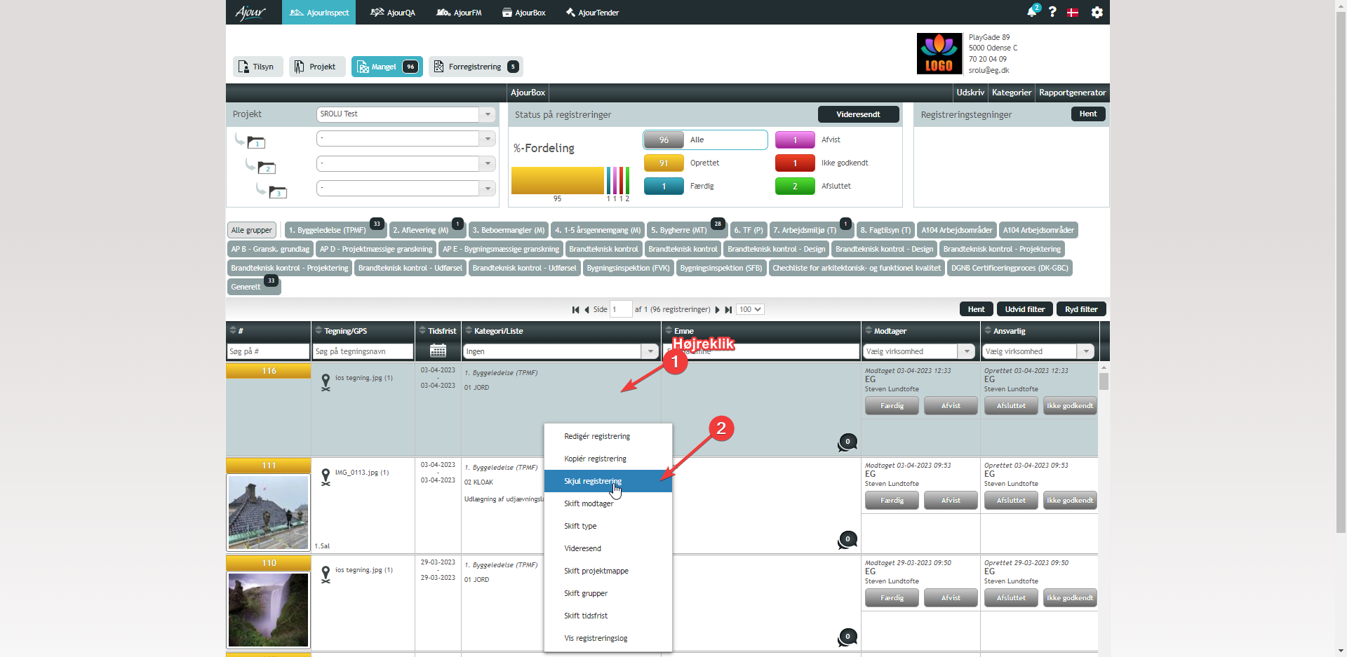Toggle the Afsluttet status filter with count 2
The width and height of the screenshot is (1347, 657).
[794, 186]
